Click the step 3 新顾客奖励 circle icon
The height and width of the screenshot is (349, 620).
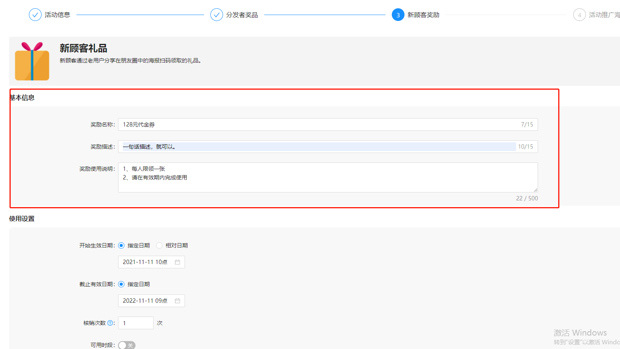pos(398,15)
